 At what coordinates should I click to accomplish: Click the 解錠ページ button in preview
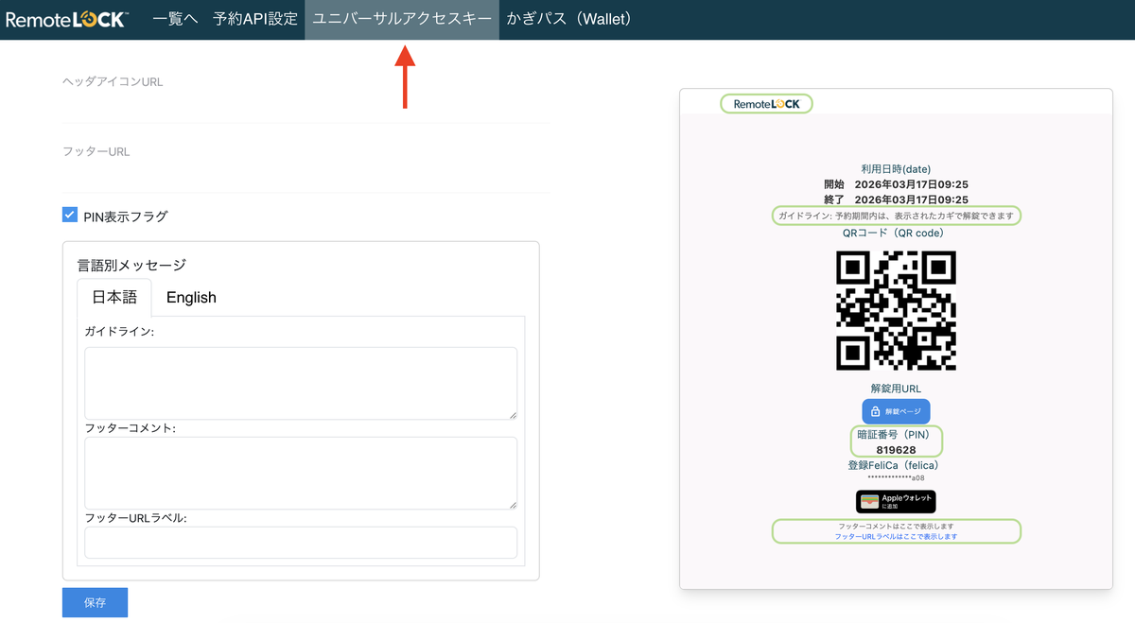click(x=896, y=411)
